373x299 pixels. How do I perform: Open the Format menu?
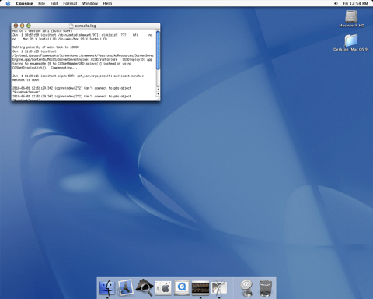pyautogui.click(x=70, y=3)
